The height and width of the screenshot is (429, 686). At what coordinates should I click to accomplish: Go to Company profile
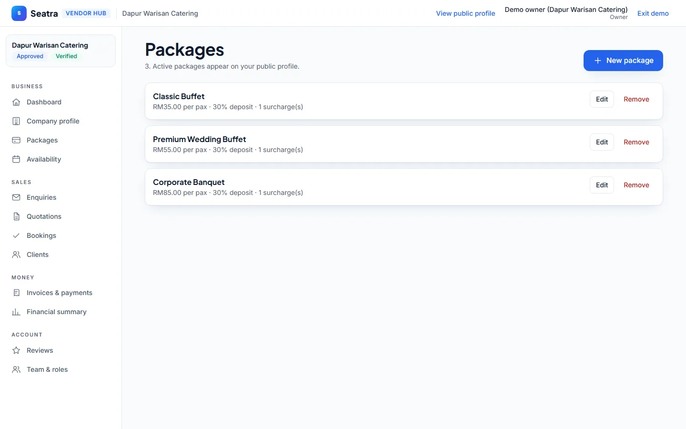[61, 121]
